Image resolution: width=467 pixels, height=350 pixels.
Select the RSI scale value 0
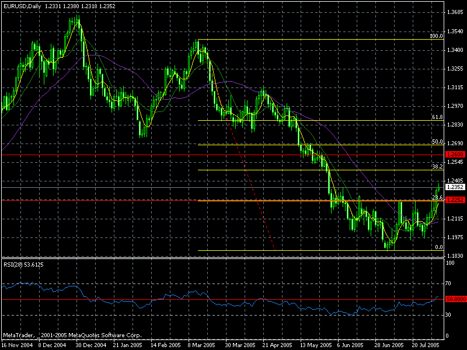[x=447, y=336]
